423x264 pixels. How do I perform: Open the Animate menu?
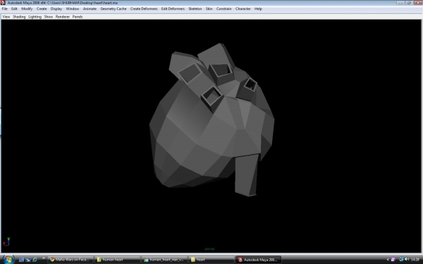pos(90,9)
